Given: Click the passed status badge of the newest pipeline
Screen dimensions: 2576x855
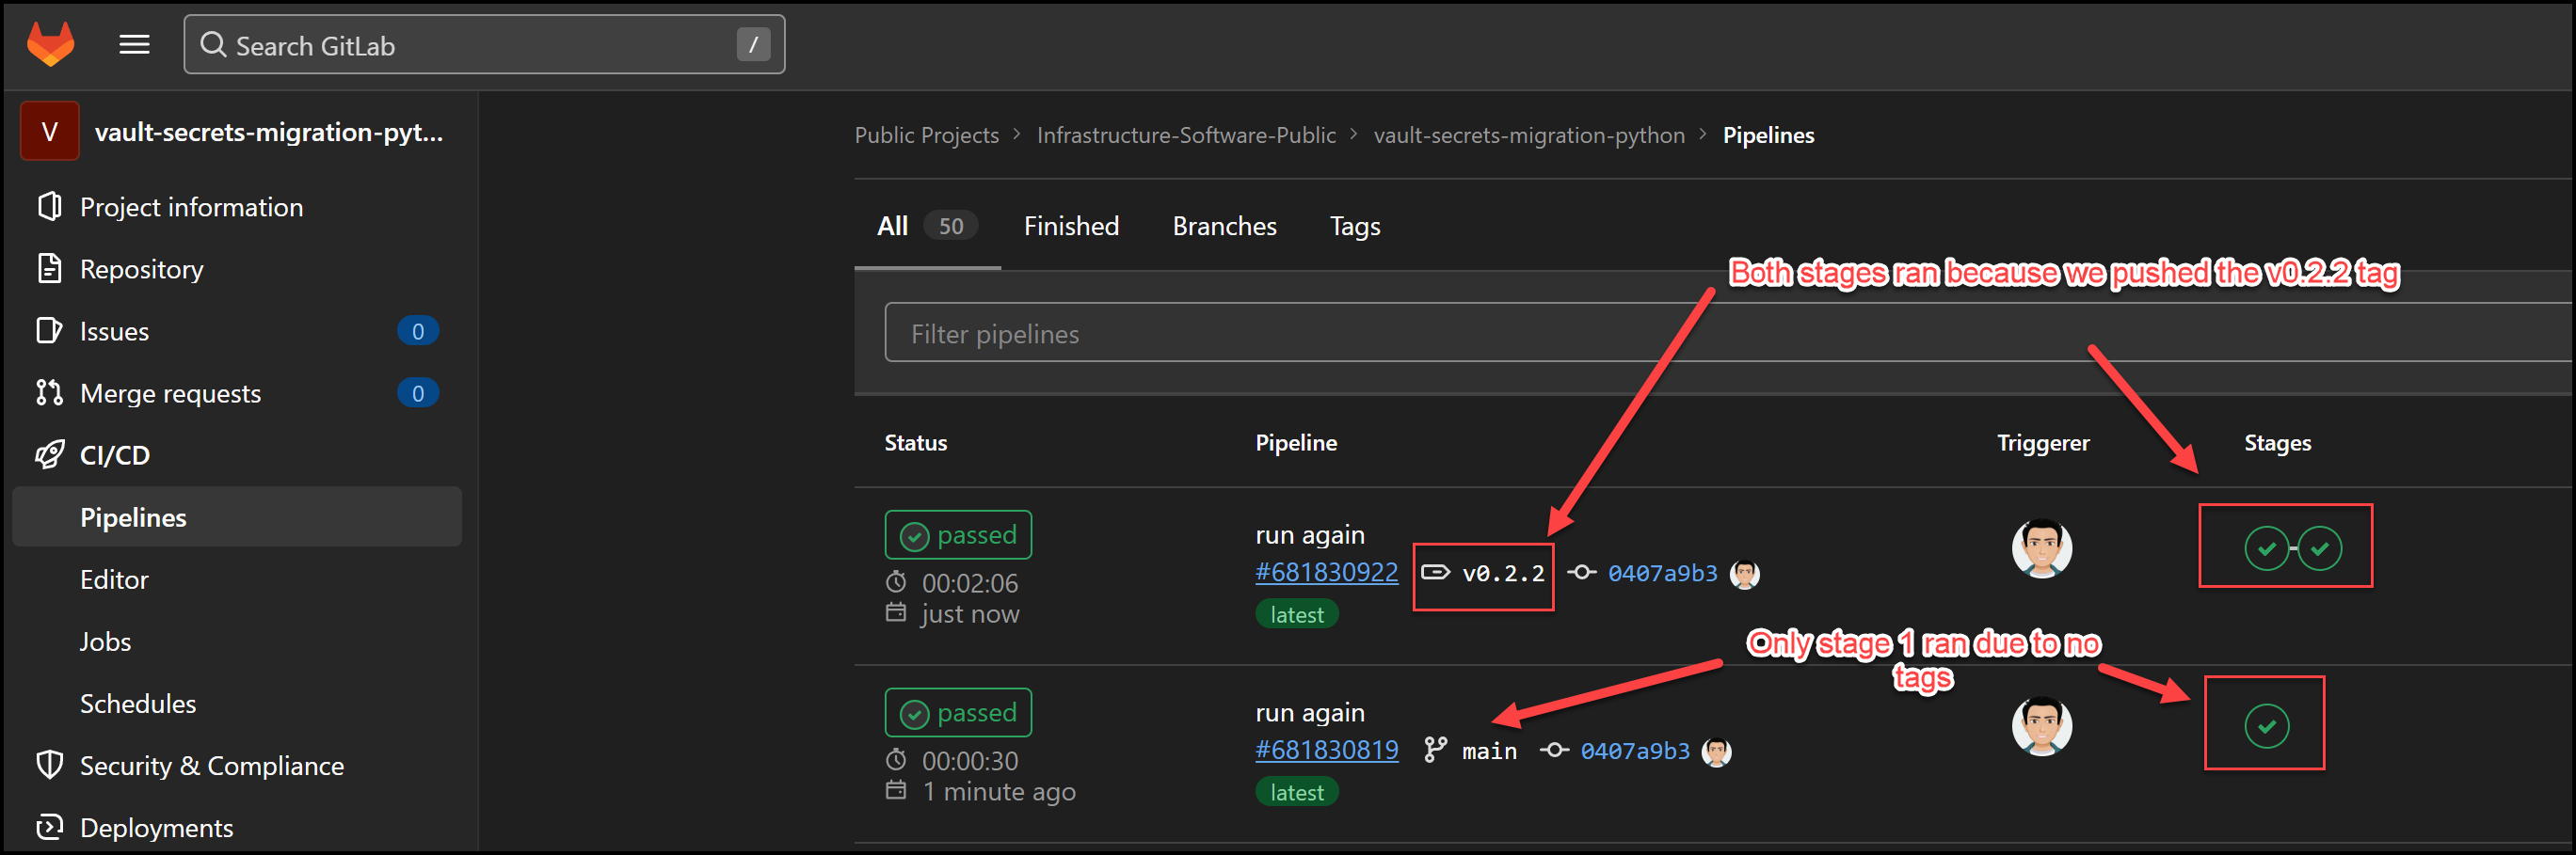Looking at the screenshot, I should coord(957,534).
